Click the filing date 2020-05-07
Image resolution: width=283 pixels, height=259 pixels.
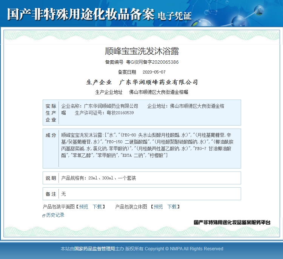[x=154, y=72]
